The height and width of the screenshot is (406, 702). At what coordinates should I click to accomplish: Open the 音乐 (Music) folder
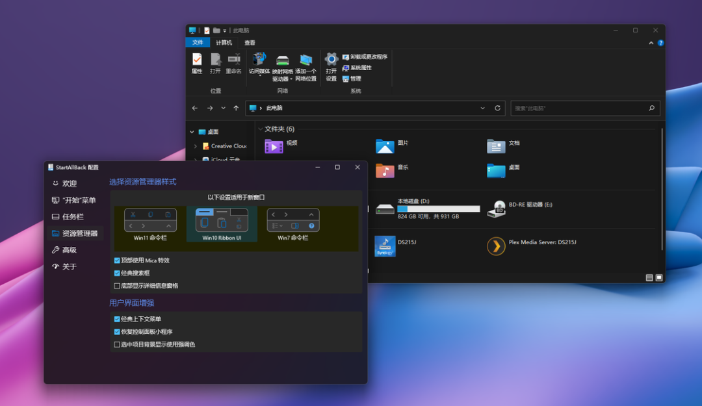pos(385,171)
